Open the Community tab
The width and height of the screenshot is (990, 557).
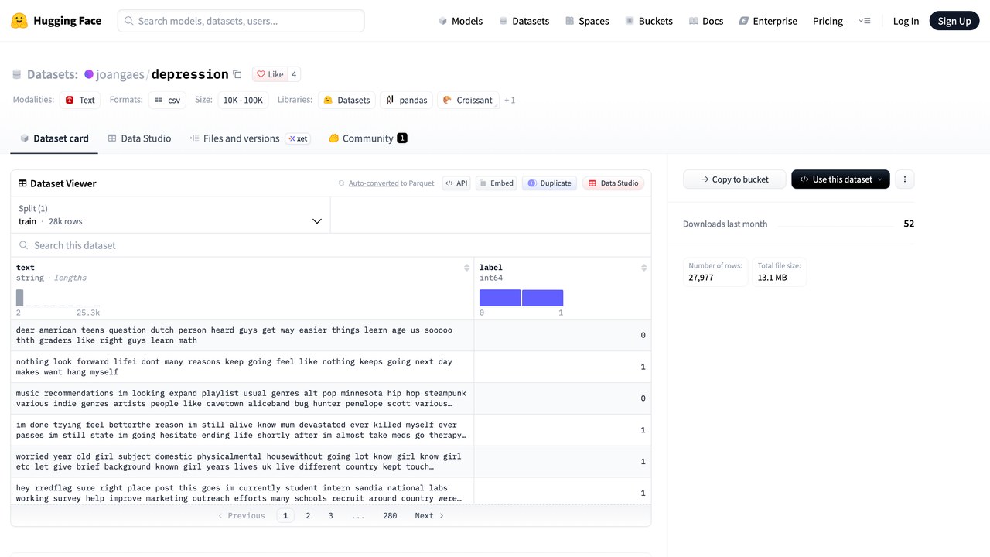[367, 138]
